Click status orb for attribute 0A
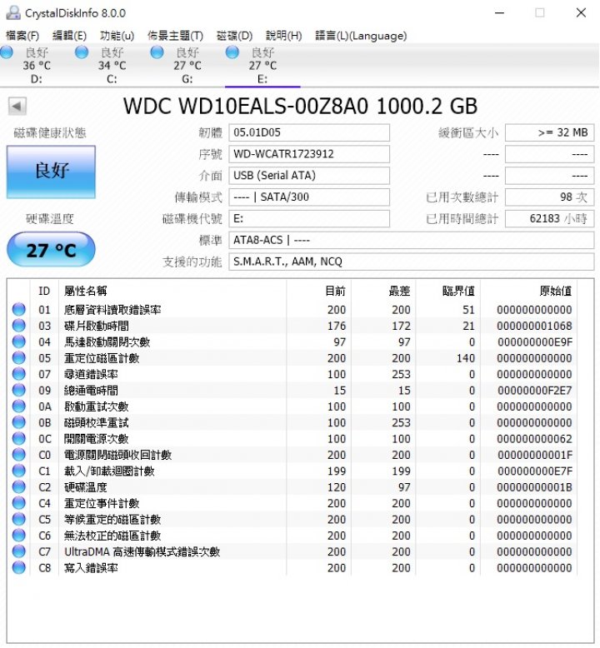Viewport: 600px width, 648px height. 18,406
